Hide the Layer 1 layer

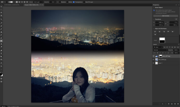point(153,63)
